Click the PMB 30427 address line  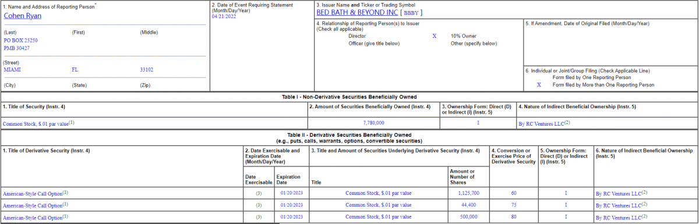[x=16, y=48]
